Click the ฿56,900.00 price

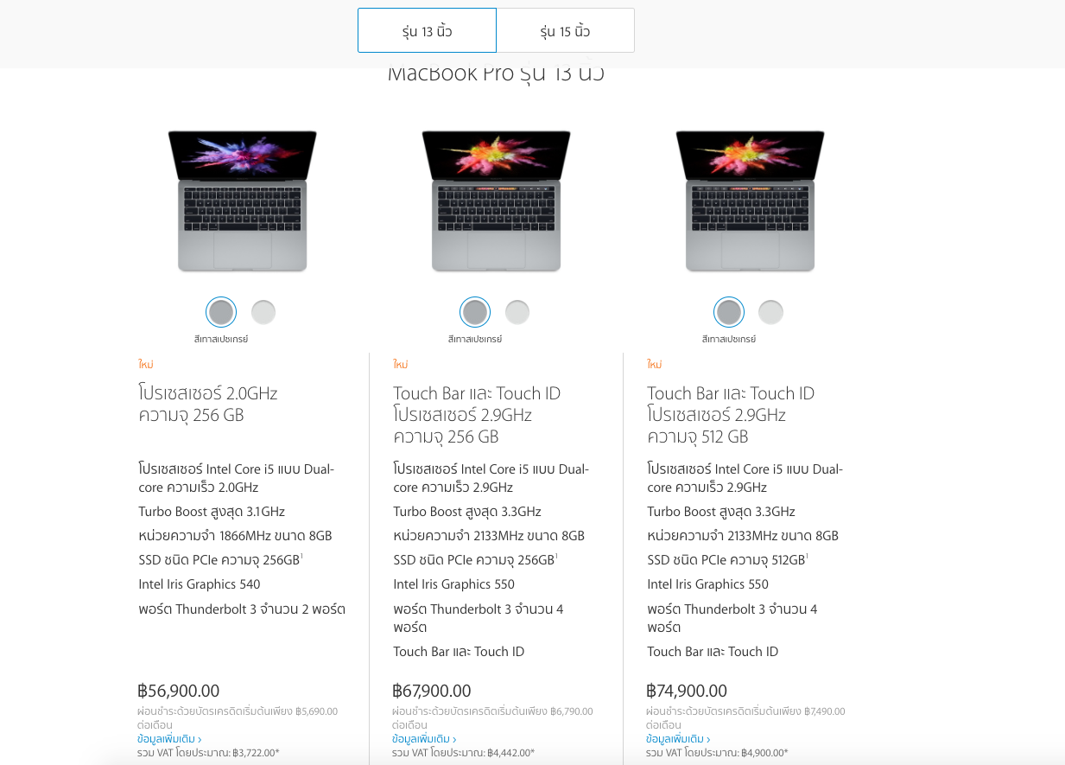[x=179, y=691]
